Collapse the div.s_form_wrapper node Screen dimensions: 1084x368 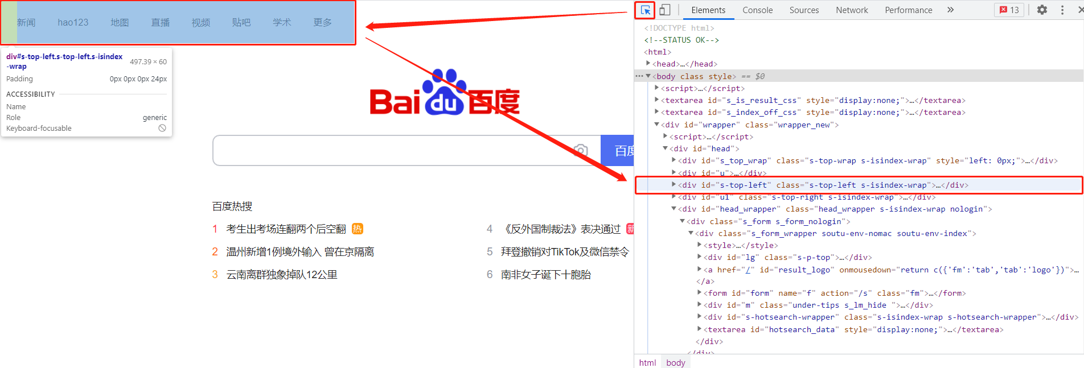click(691, 233)
